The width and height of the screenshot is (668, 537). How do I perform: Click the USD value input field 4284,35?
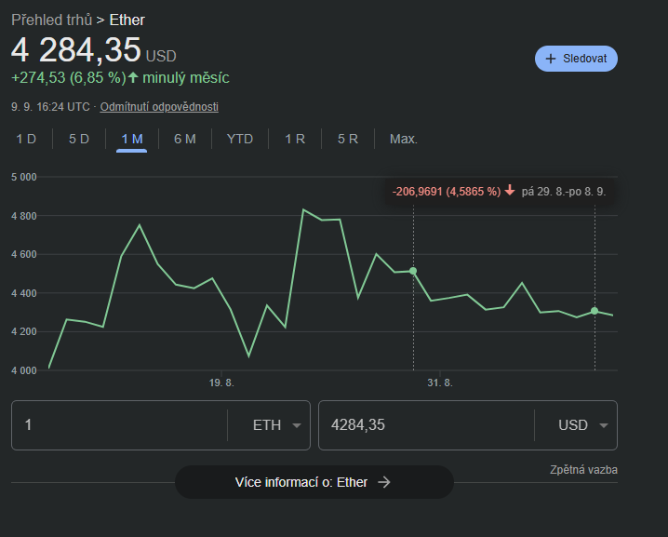(425, 425)
